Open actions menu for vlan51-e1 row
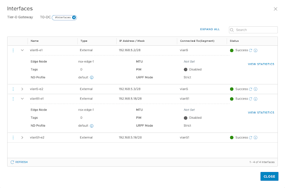Image resolution: width=285 pixels, height=188 pixels. (x=13, y=99)
